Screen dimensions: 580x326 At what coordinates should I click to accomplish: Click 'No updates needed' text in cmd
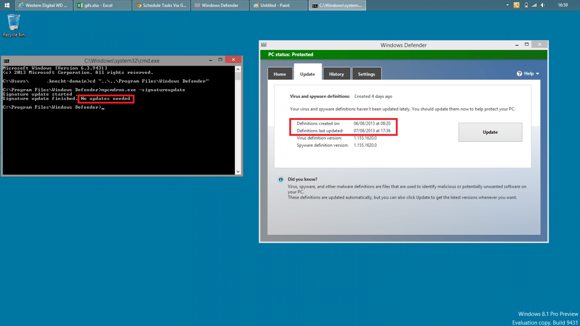coord(106,99)
